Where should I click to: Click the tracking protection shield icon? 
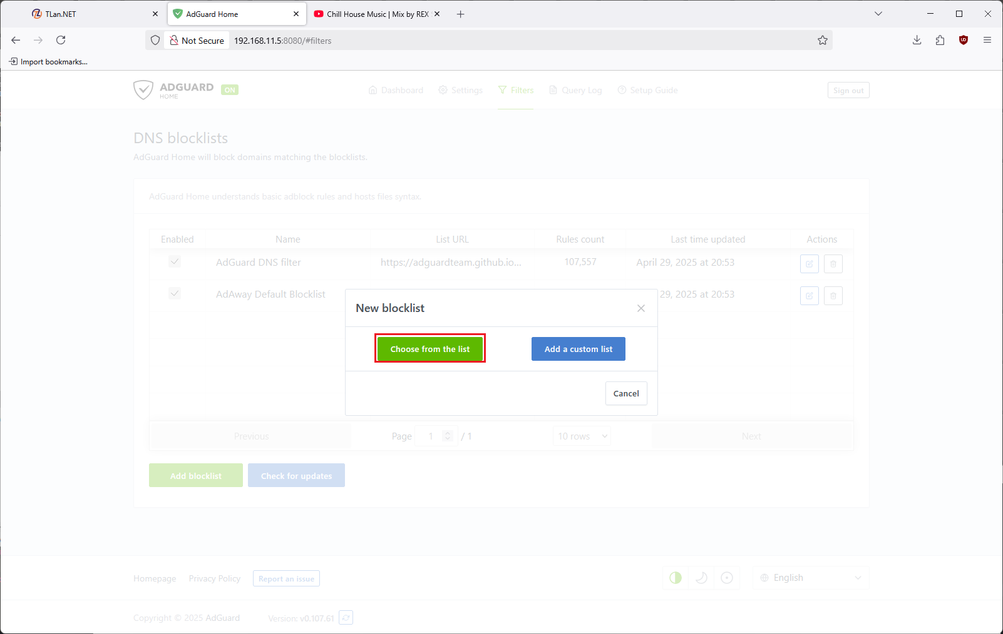click(155, 40)
